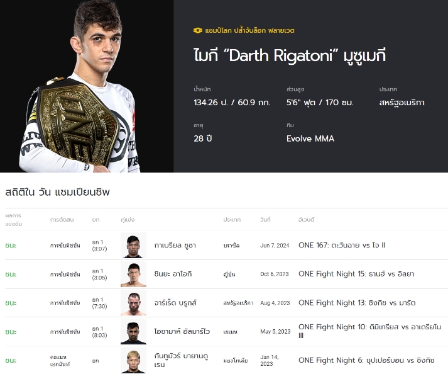The width and height of the screenshot is (448, 374).
Task: Open Gabriel Sousa's opponent thumbnail
Action: click(x=133, y=246)
